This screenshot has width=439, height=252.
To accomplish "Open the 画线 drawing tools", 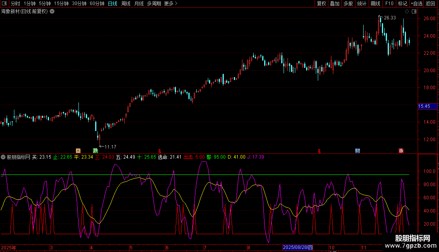I will (x=375, y=4).
